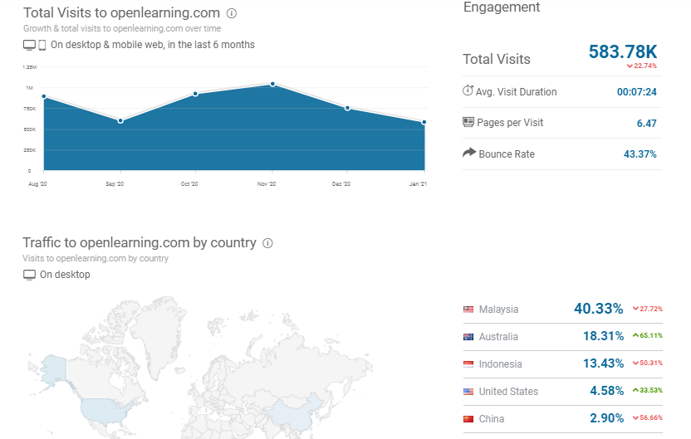Click the Traffic to openlearning.com by country heading

140,243
